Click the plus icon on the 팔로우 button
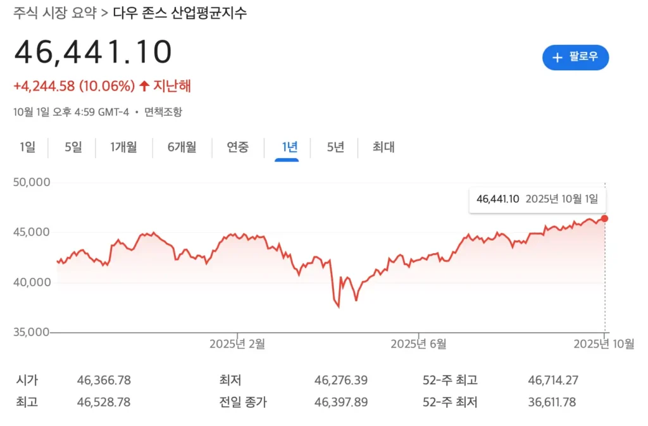 coord(557,58)
